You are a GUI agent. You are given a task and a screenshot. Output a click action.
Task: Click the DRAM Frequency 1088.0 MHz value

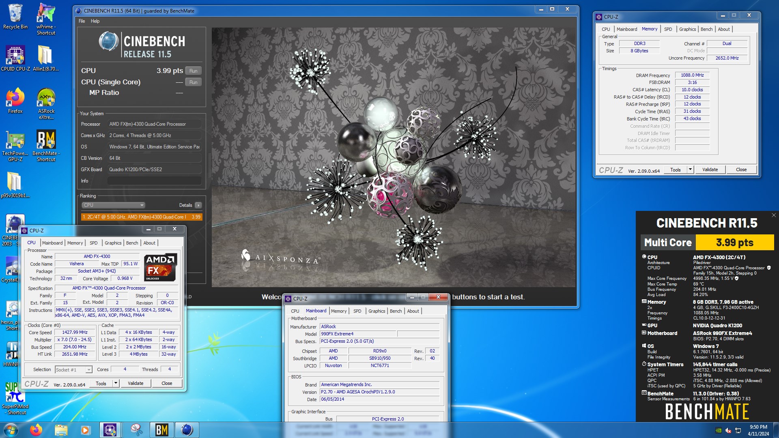coord(692,75)
